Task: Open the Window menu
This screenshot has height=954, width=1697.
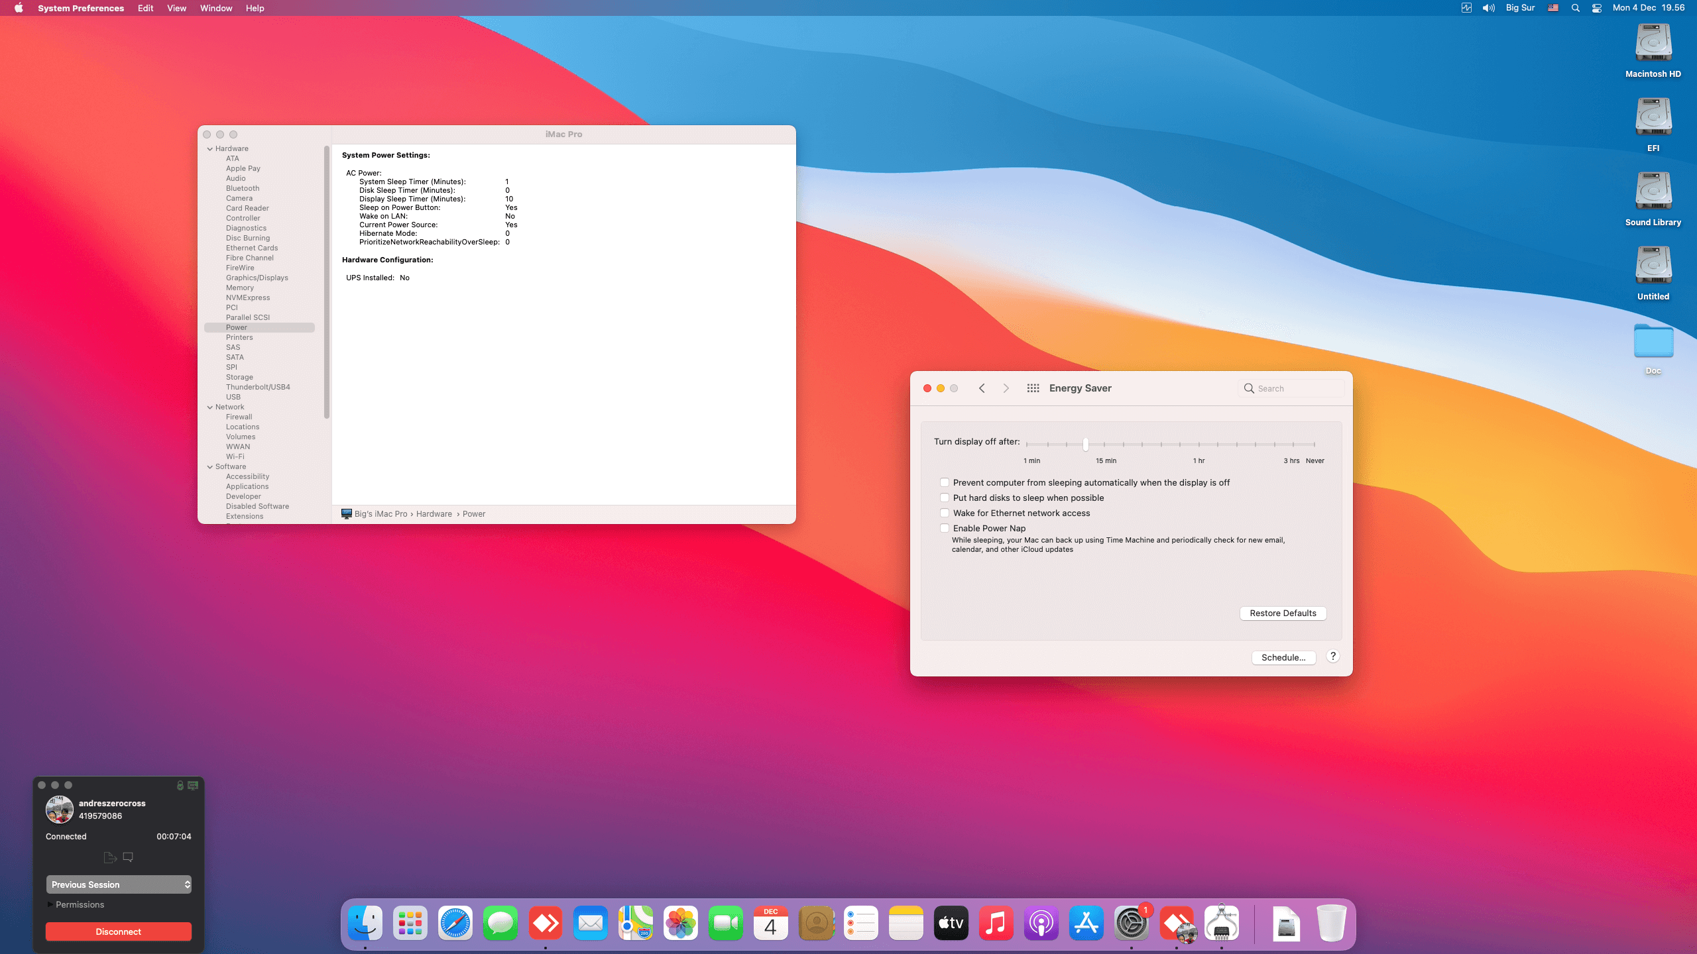Action: (216, 8)
